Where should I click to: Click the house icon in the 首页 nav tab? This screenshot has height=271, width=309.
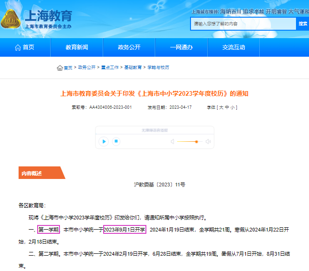pyautogui.click(x=18, y=47)
